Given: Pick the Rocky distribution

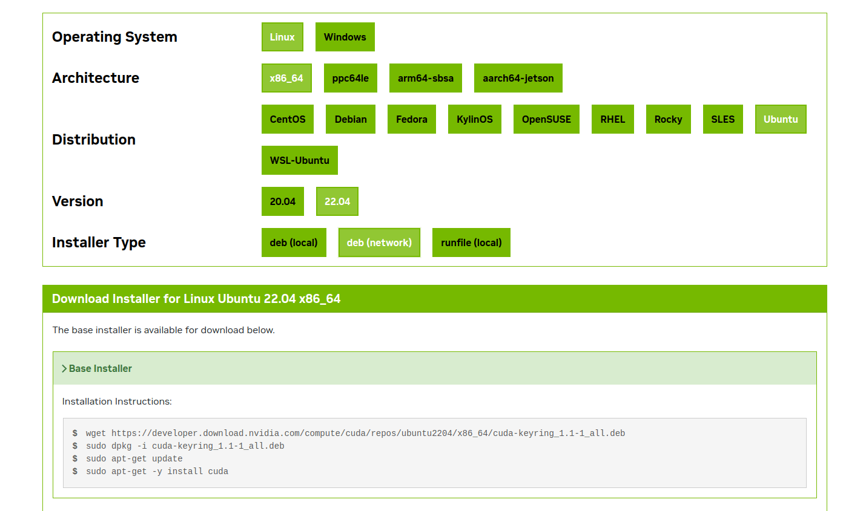Looking at the screenshot, I should (669, 119).
